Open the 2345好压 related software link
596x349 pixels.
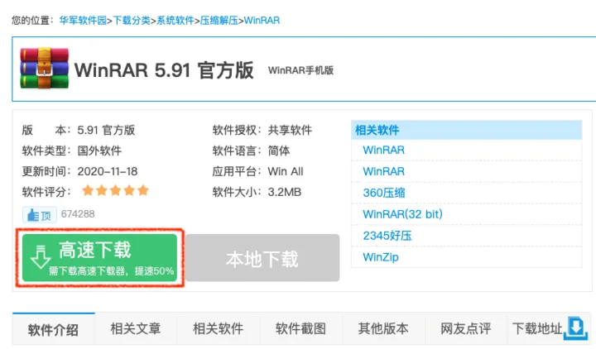(387, 236)
